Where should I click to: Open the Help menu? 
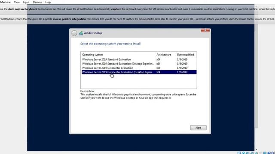tap(48, 2)
